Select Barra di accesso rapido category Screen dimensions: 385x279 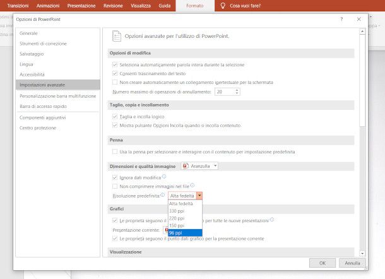(58, 106)
